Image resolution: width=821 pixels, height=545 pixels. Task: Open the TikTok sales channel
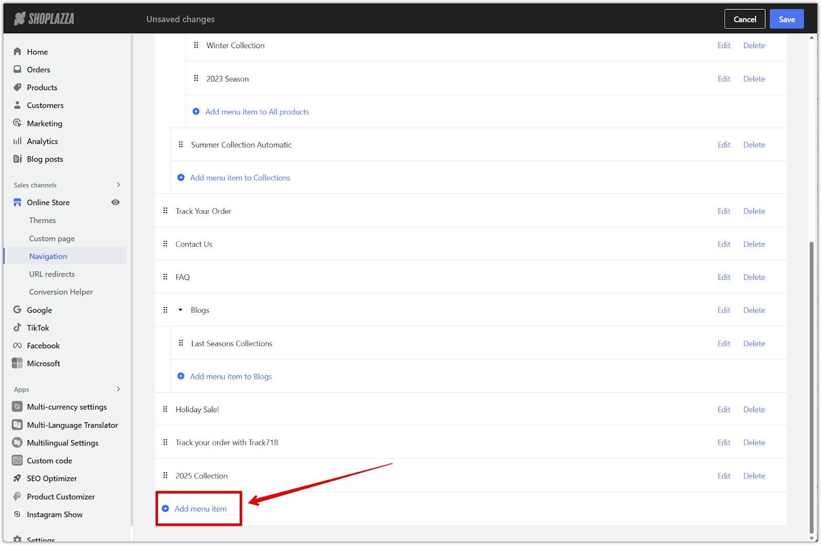click(38, 328)
